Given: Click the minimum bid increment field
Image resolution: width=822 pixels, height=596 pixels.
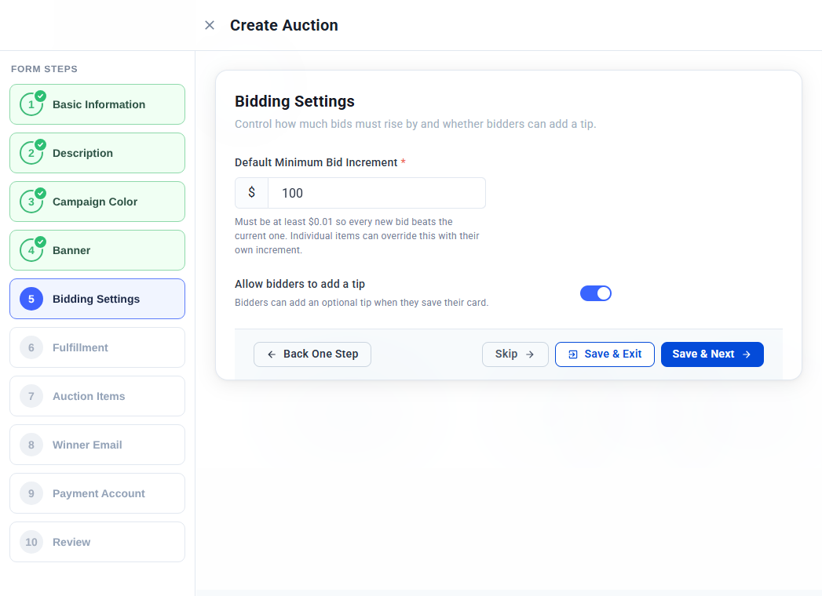Looking at the screenshot, I should 376,193.
